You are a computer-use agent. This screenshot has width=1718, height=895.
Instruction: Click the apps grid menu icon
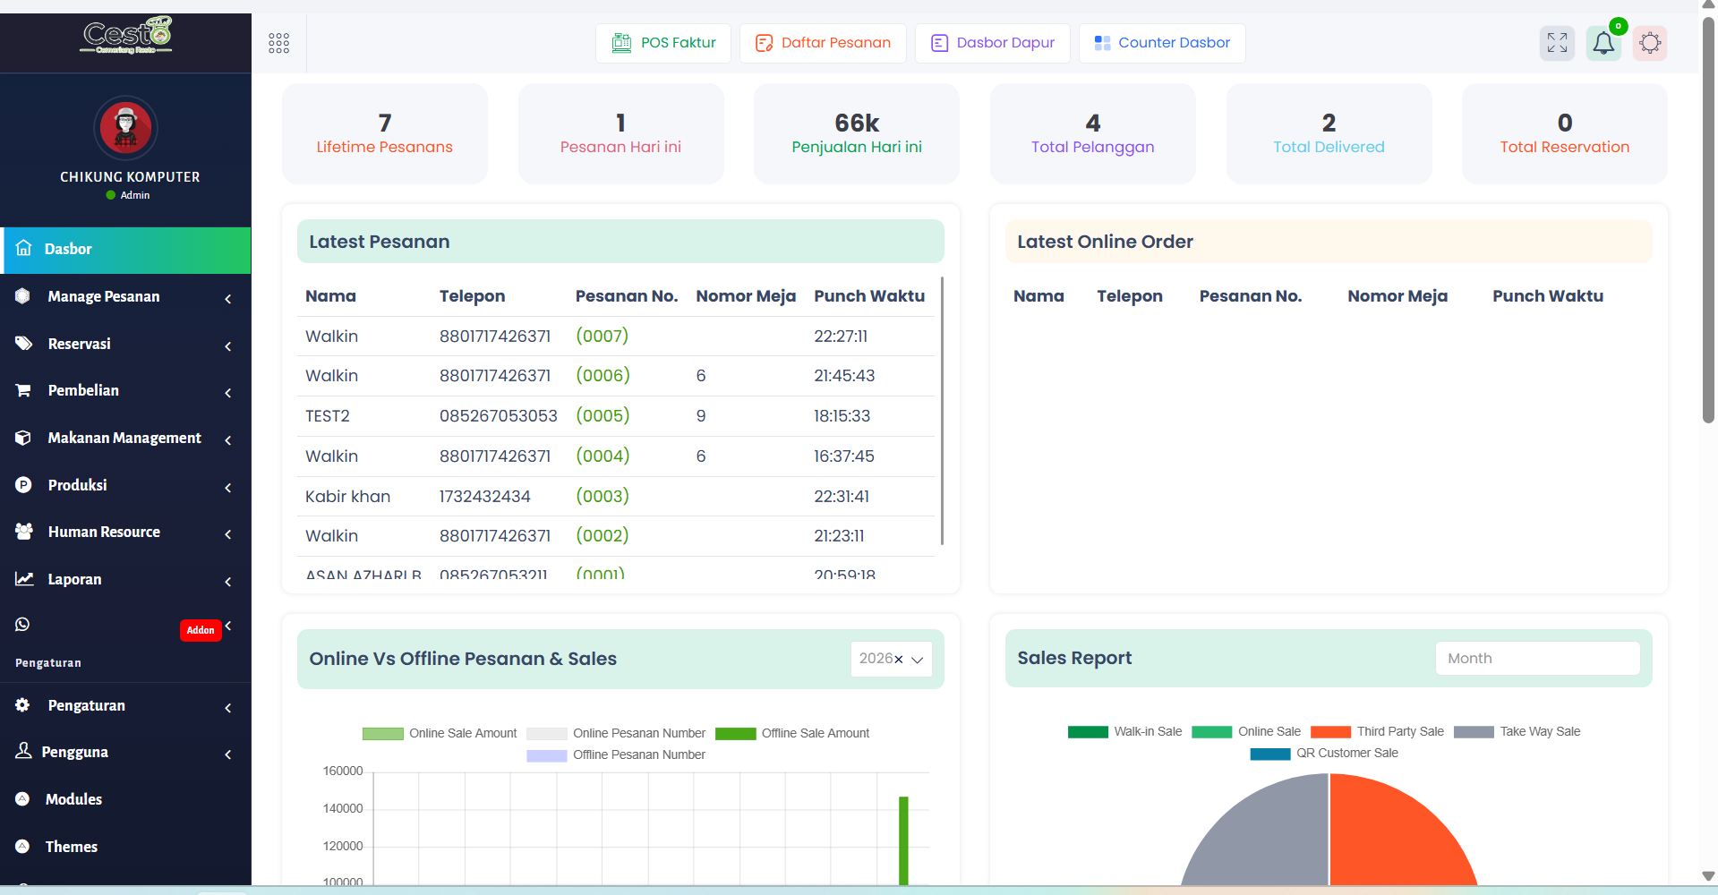click(x=278, y=43)
